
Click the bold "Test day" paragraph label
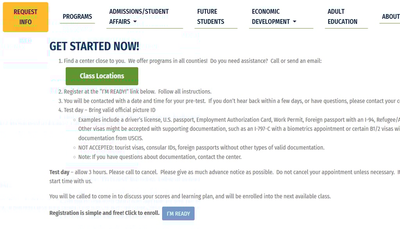[59, 172]
